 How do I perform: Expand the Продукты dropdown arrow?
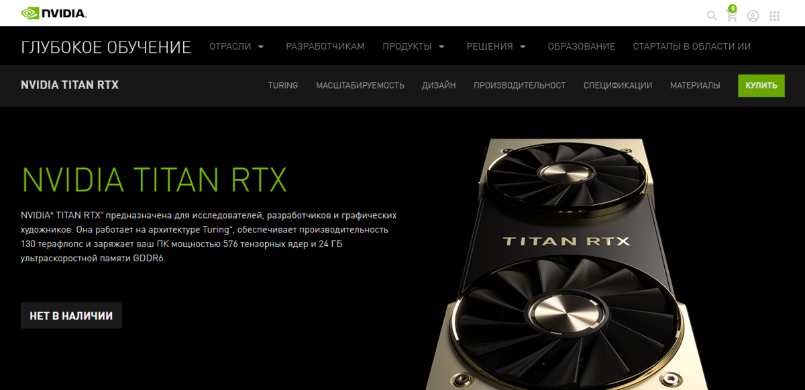coord(441,47)
